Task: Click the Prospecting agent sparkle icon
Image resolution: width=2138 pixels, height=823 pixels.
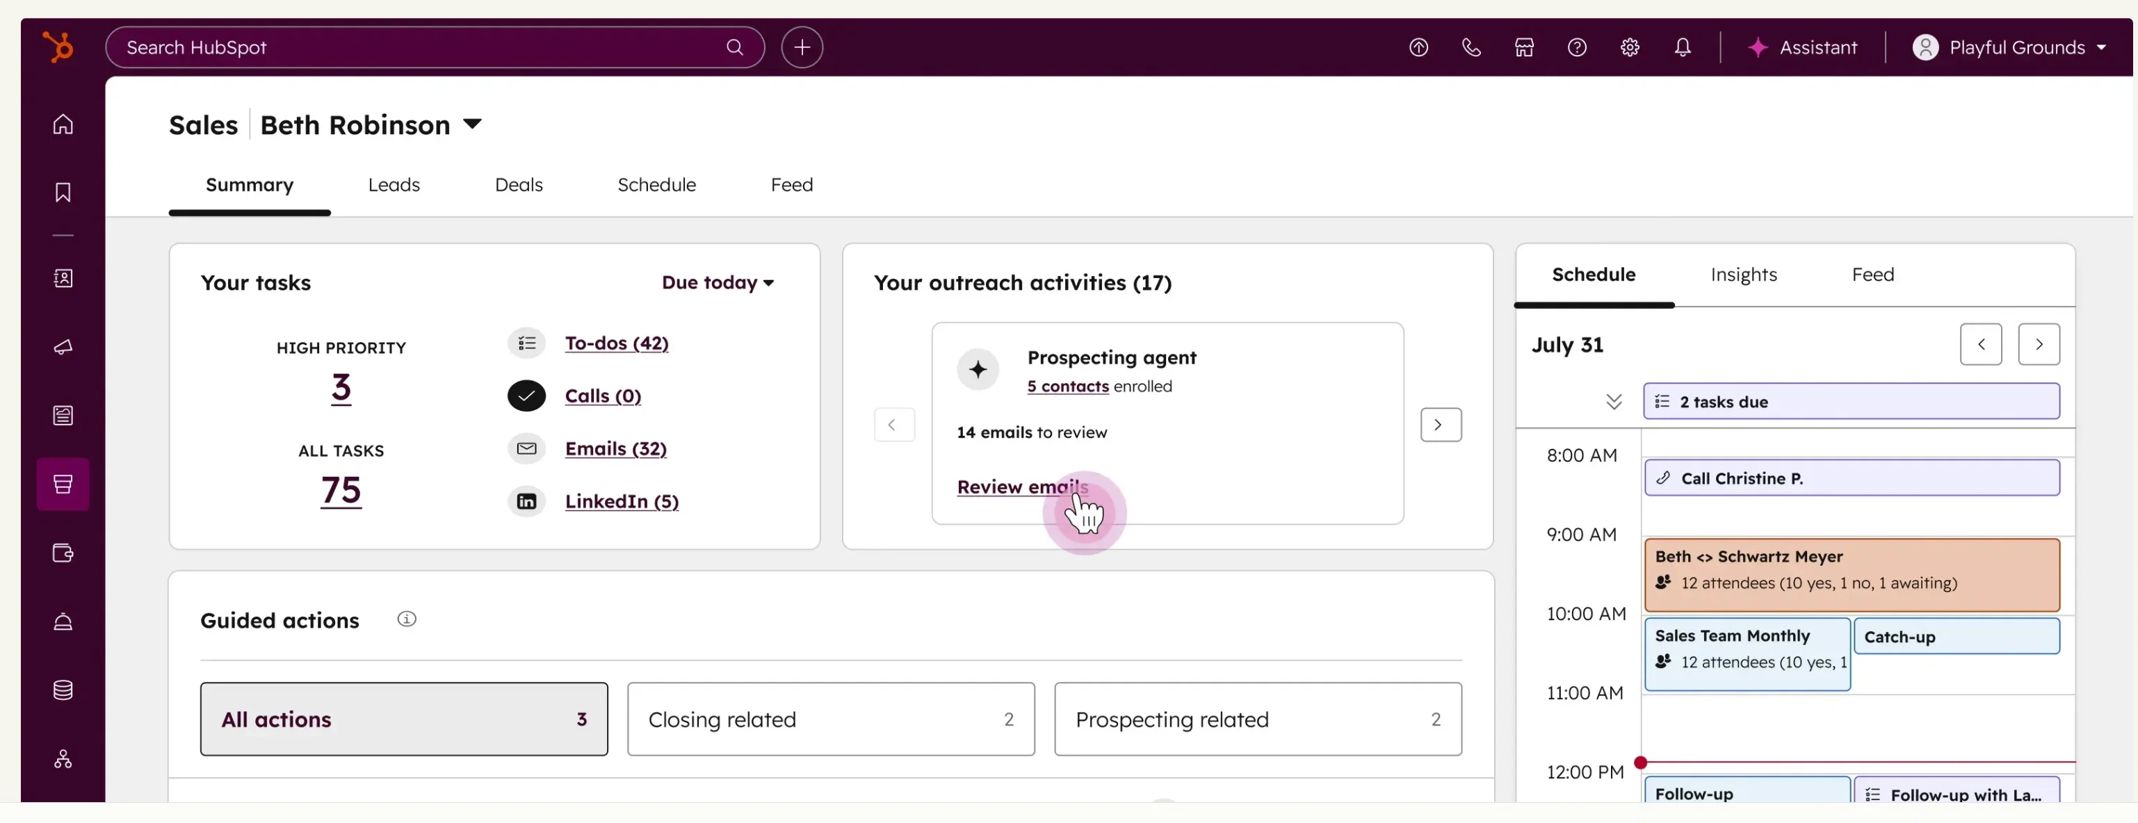Action: tap(978, 369)
